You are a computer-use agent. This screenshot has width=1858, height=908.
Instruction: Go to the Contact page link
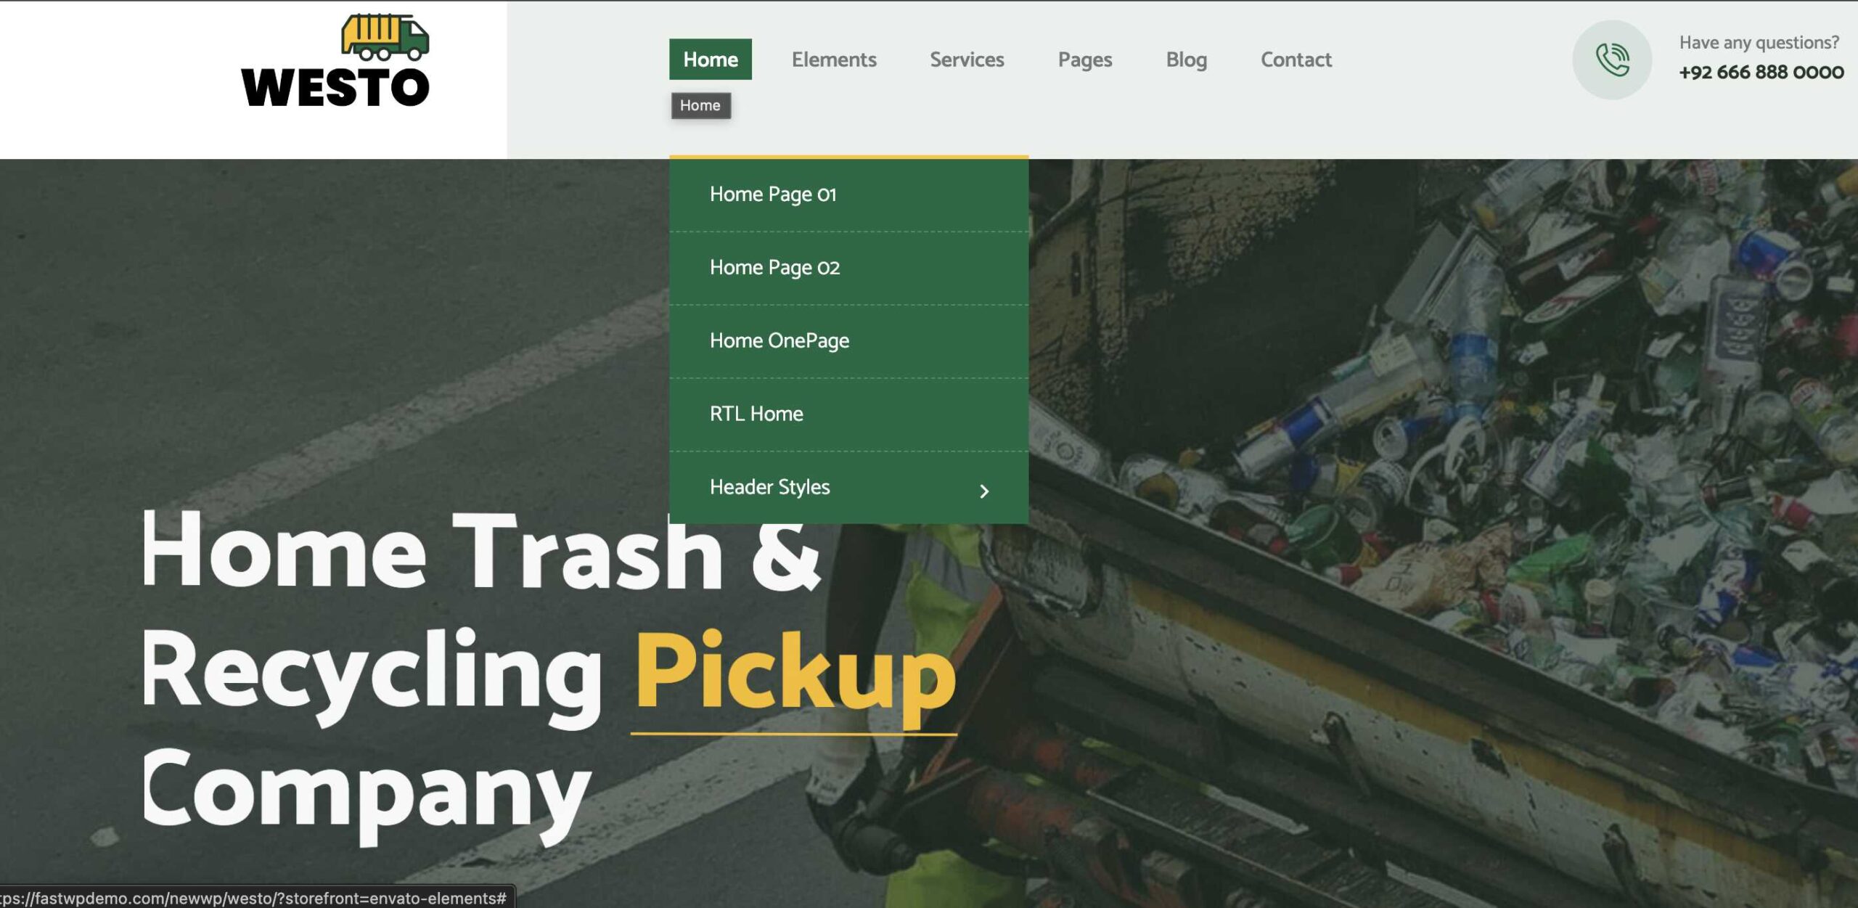(x=1296, y=60)
